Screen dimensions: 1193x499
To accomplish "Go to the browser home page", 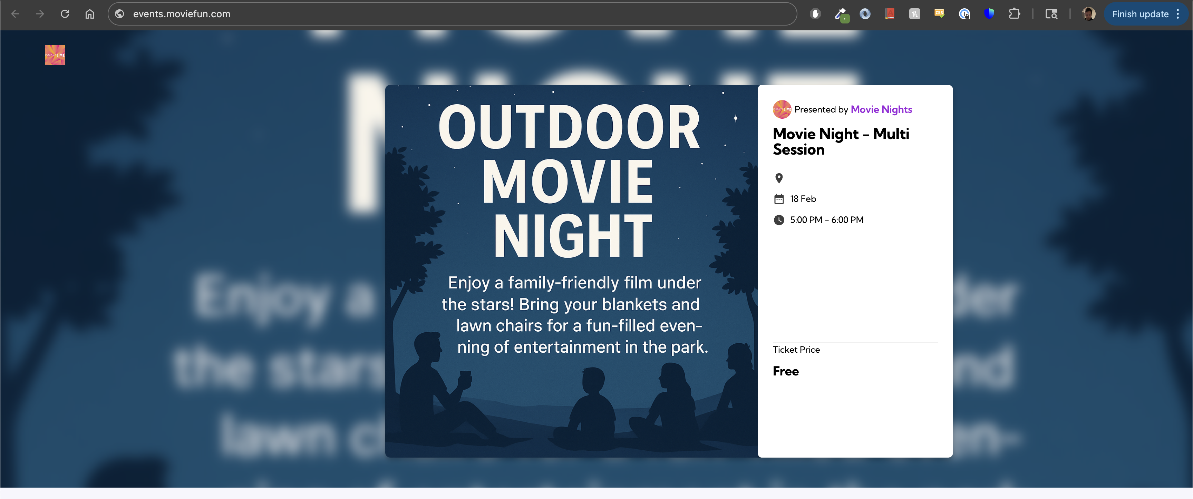I will pos(90,14).
